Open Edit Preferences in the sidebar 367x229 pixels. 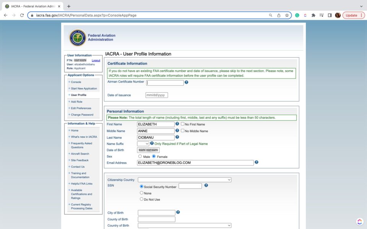pyautogui.click(x=81, y=108)
